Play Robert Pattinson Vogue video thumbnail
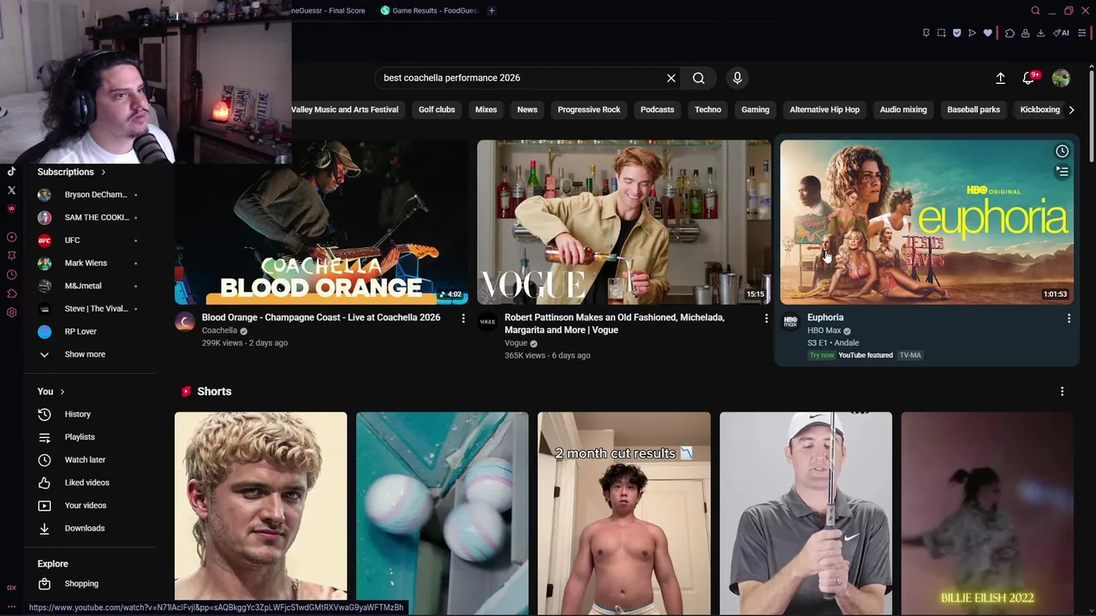 [624, 222]
